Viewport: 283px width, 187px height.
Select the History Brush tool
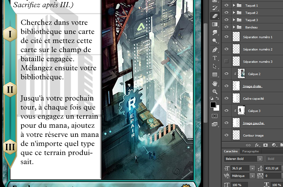click(x=215, y=8)
